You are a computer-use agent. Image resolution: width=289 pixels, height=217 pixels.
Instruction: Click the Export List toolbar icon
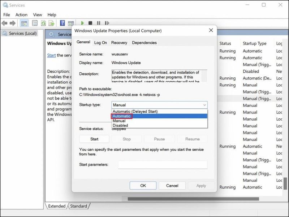[52, 23]
